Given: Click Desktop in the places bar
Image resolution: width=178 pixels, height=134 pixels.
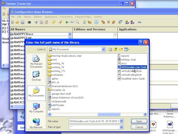Looking at the screenshot, I should pos(36,76).
